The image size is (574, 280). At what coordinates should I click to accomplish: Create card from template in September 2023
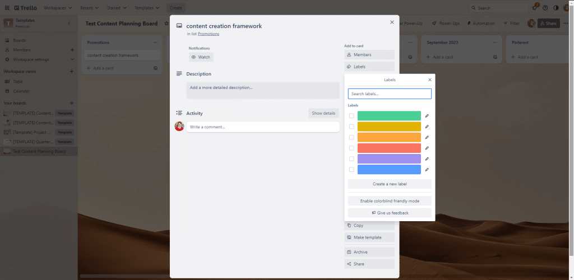coord(496,57)
